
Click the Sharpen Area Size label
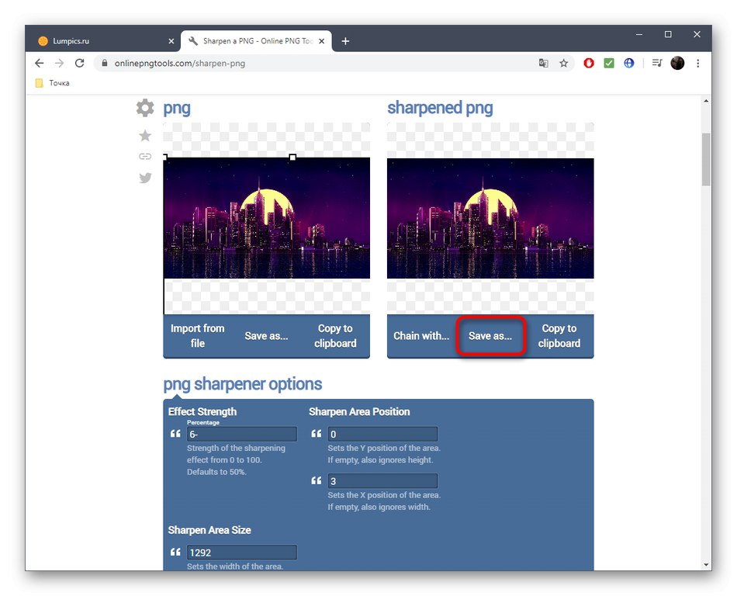tap(209, 530)
